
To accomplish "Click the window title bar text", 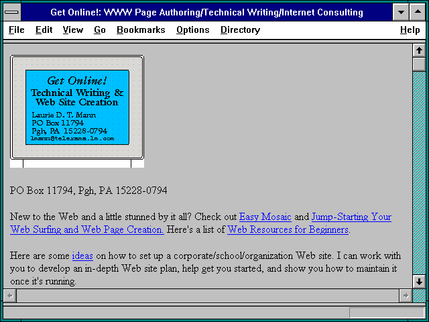I will coord(207,12).
